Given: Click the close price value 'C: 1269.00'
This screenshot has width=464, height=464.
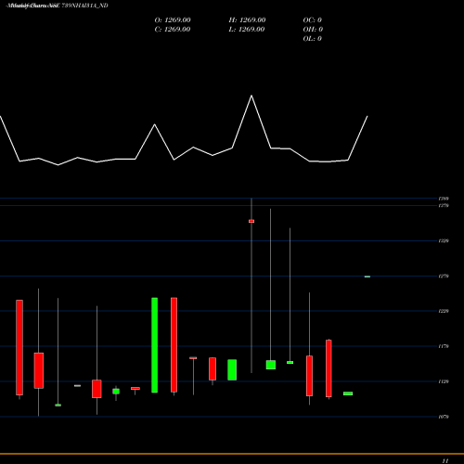Looking at the screenshot, I should (173, 30).
